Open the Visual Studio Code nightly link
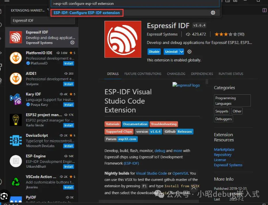 (x=151, y=173)
